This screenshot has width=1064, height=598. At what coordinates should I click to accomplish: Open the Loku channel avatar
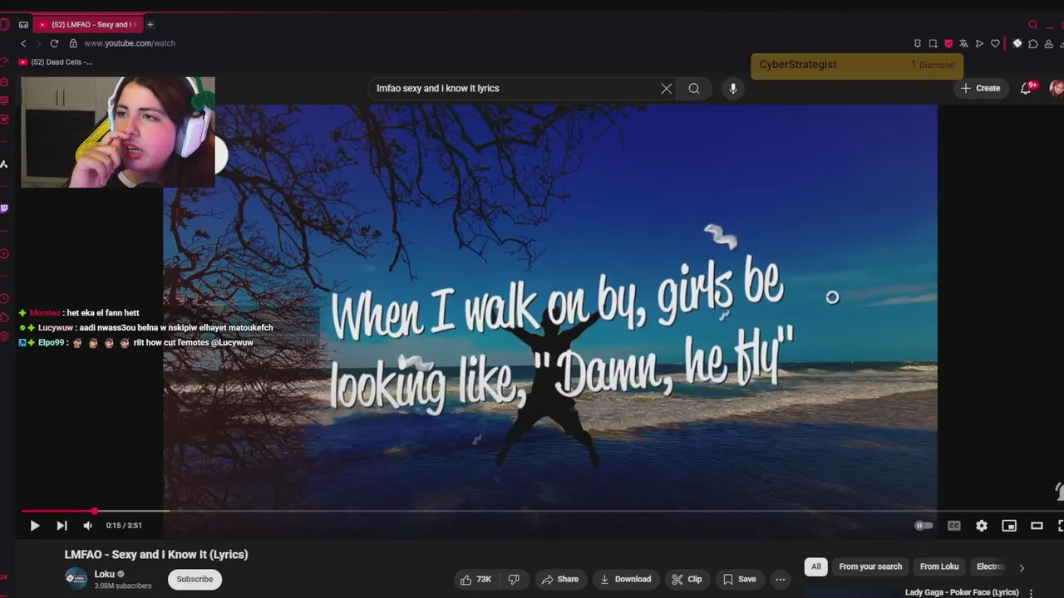click(76, 579)
